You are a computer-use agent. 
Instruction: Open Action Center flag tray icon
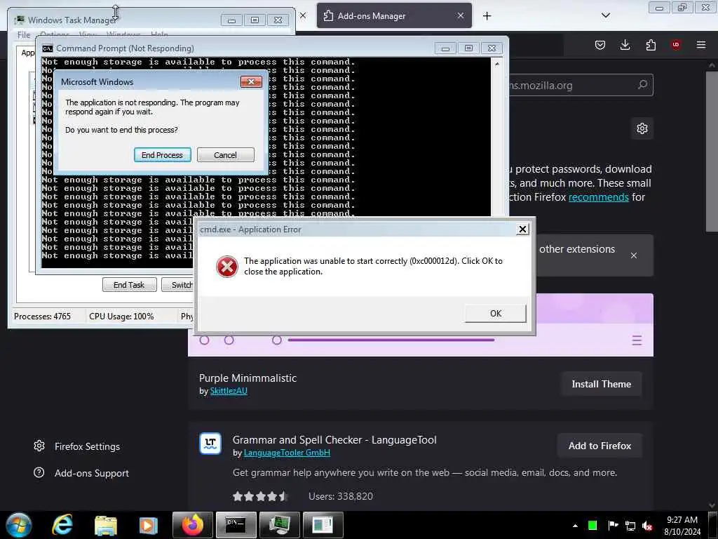(613, 526)
